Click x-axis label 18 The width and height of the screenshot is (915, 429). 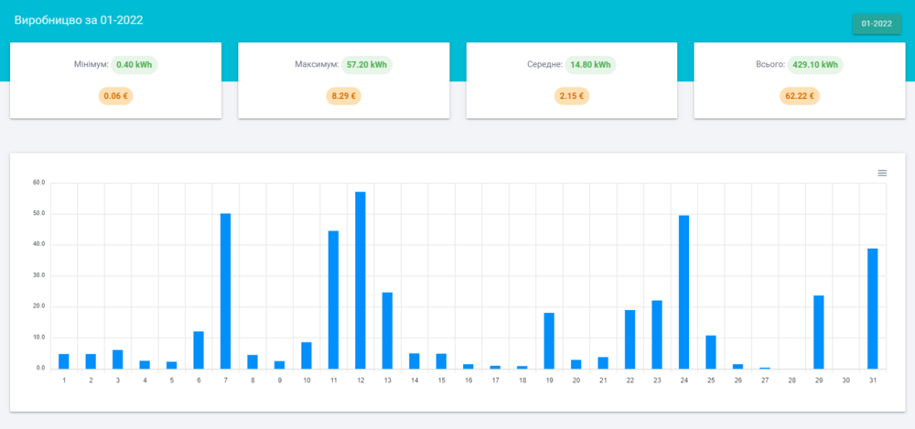(x=522, y=380)
